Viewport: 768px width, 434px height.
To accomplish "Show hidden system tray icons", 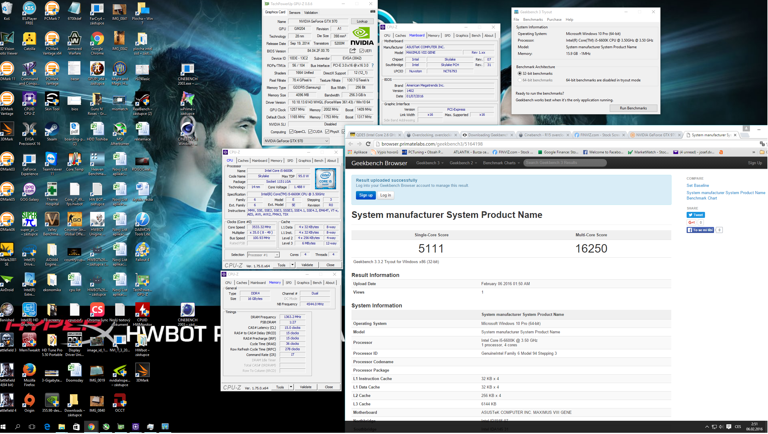I will point(707,427).
